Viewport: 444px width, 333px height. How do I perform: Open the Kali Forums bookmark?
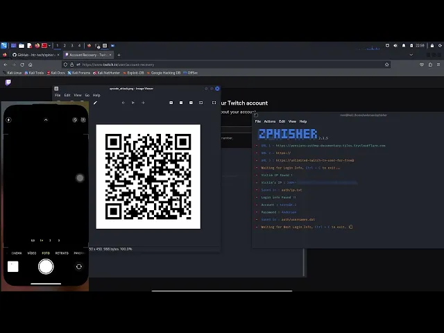pos(78,73)
